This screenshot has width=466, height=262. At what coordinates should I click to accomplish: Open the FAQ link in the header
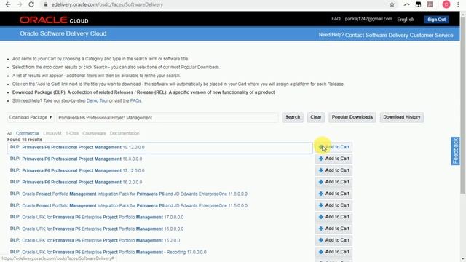pyautogui.click(x=336, y=19)
